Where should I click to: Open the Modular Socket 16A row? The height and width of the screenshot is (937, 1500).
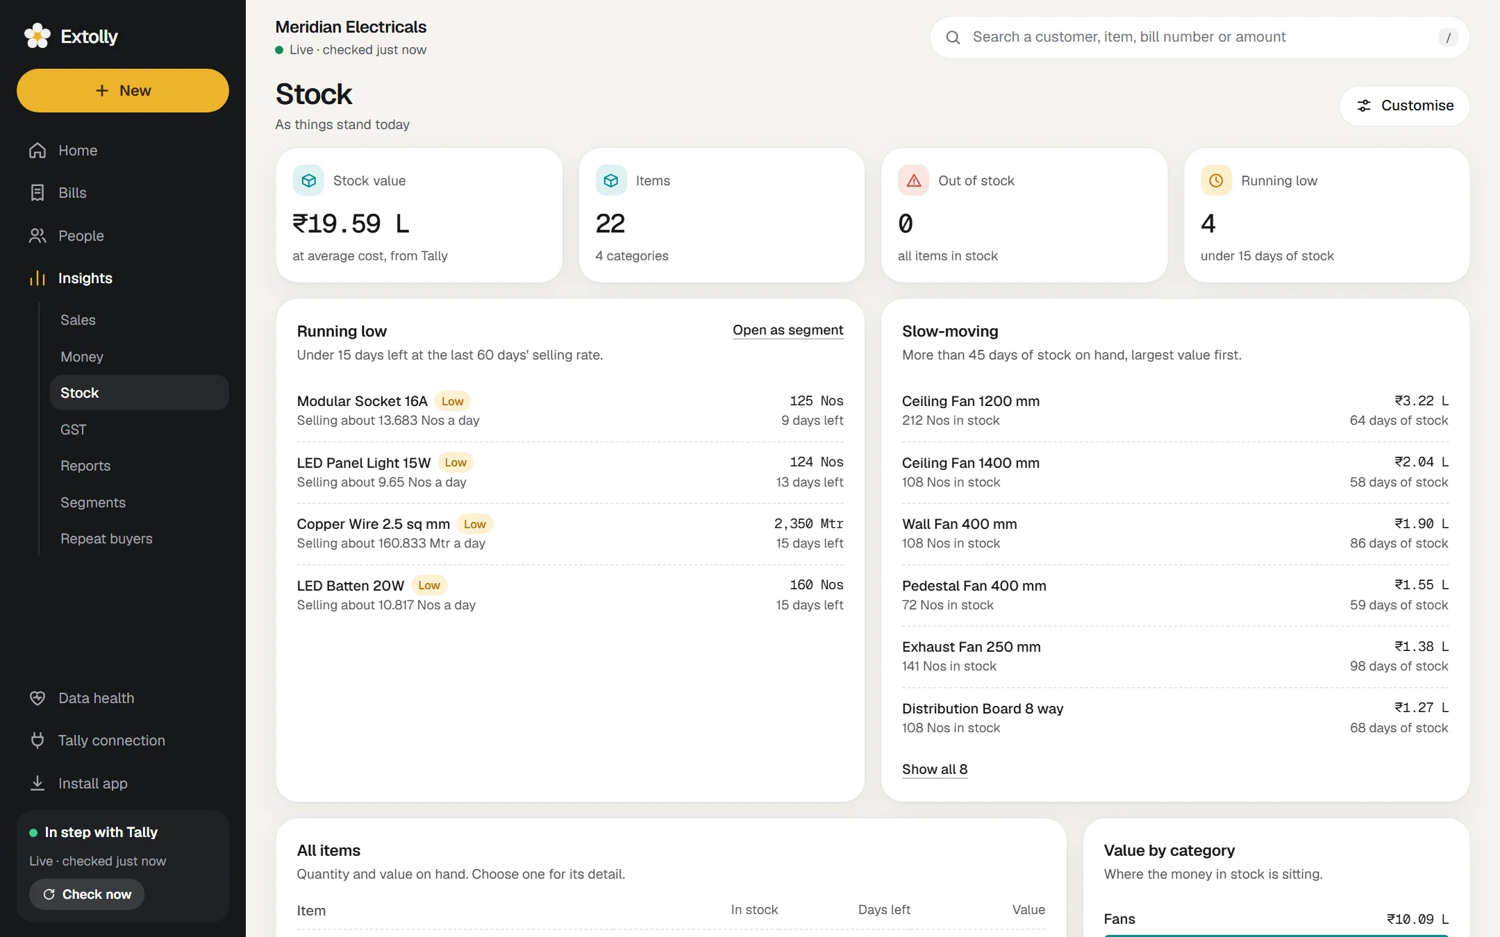[570, 411]
